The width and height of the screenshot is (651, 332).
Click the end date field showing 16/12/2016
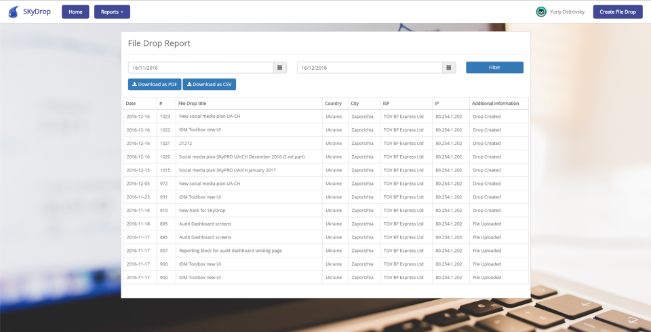tap(370, 68)
